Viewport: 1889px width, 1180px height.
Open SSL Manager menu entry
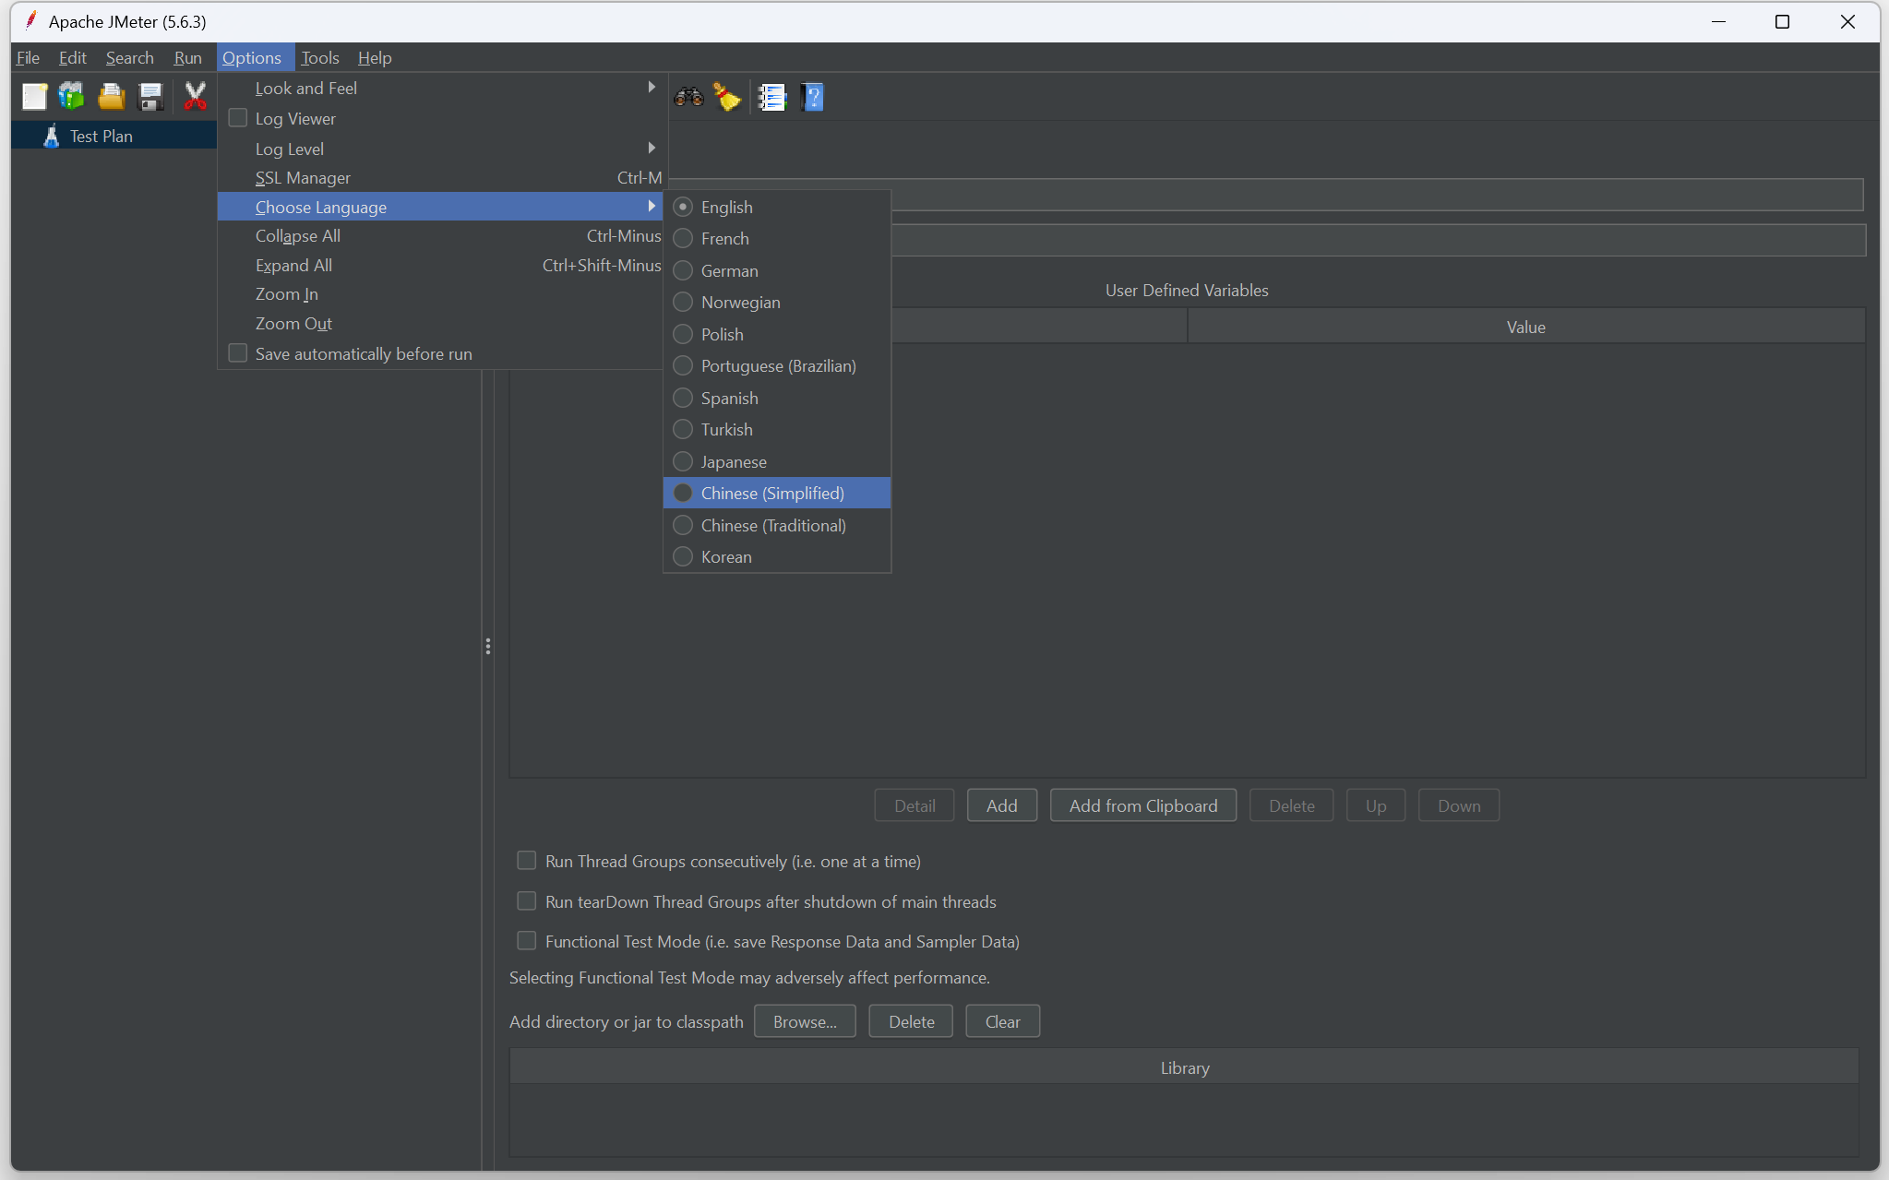[441, 178]
